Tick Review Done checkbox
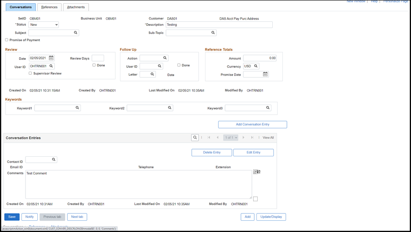The image size is (411, 232). (x=94, y=65)
